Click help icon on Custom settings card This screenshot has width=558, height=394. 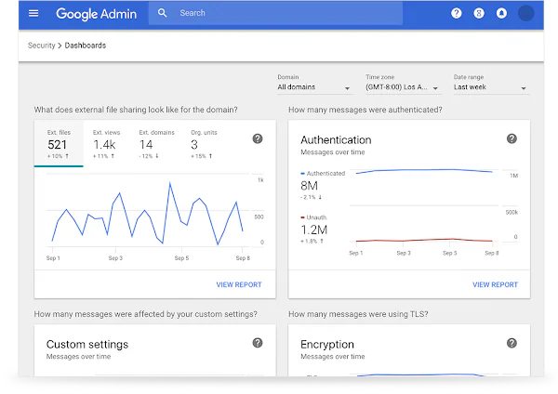click(258, 343)
